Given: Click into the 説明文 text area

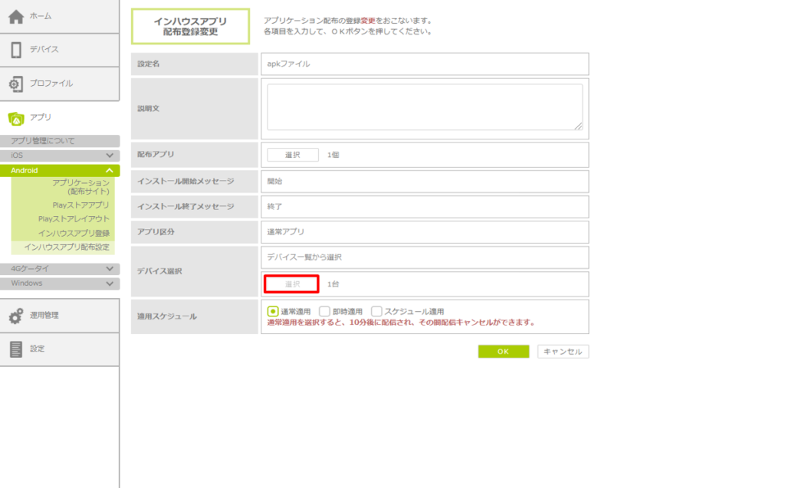Looking at the screenshot, I should click(425, 107).
